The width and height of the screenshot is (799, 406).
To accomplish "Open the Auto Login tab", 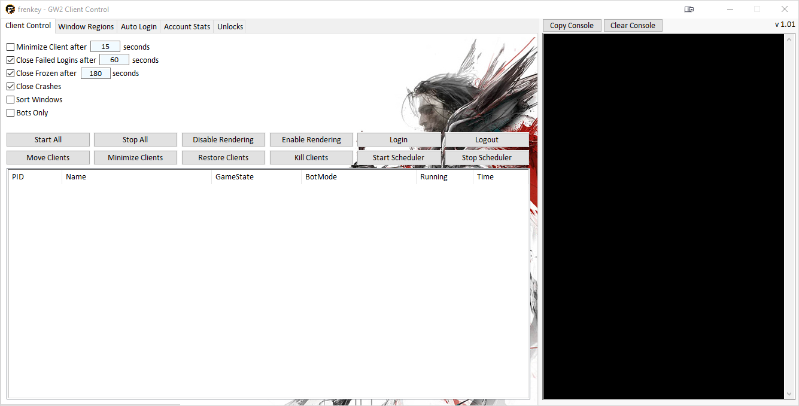I will click(x=138, y=26).
